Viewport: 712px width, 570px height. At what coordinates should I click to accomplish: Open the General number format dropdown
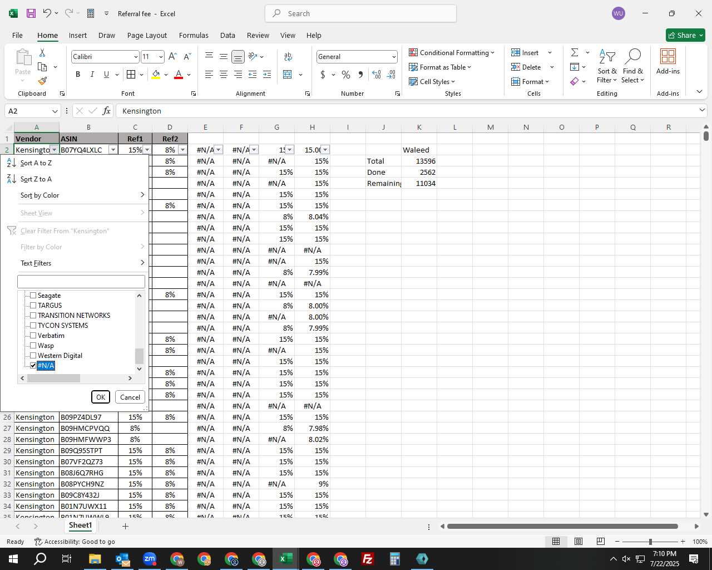pos(394,57)
